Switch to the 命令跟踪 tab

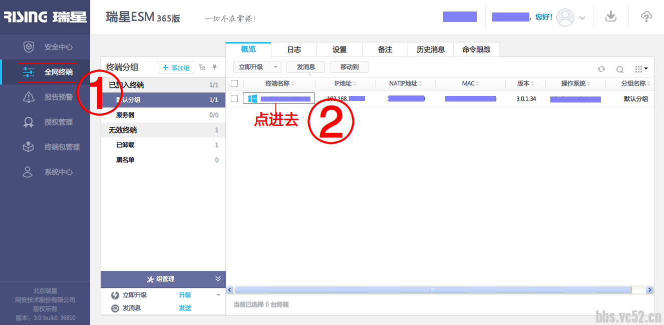tap(476, 49)
